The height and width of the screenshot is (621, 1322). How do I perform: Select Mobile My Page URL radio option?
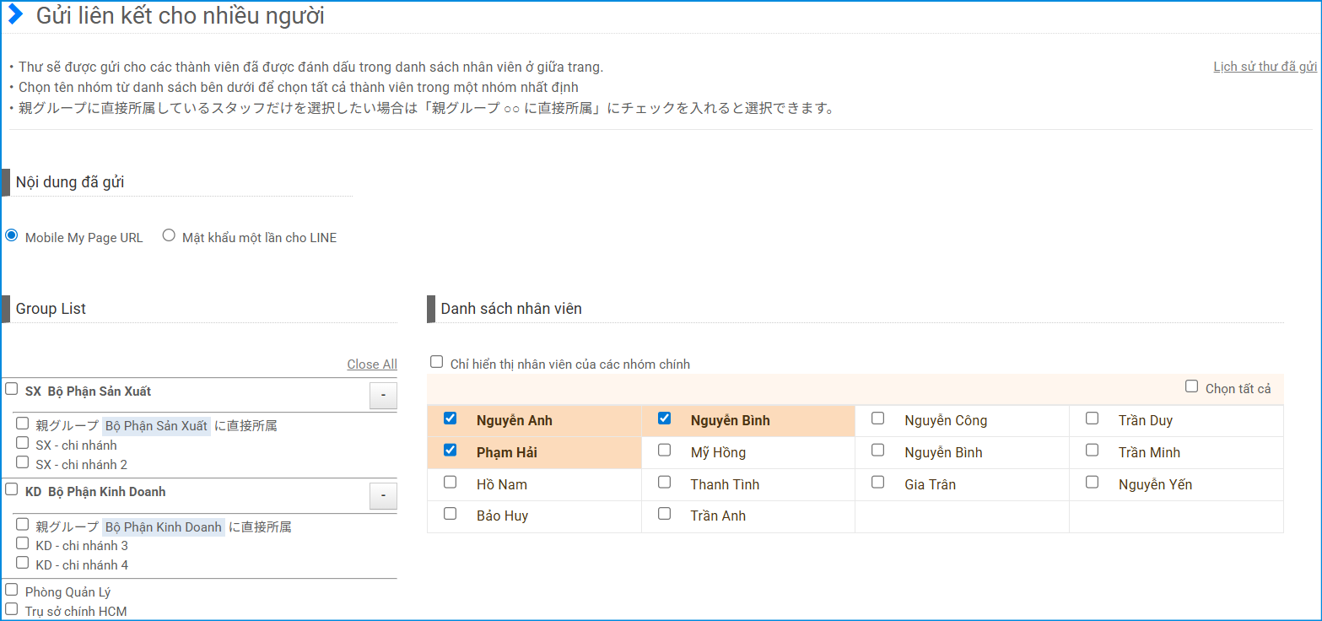(12, 236)
